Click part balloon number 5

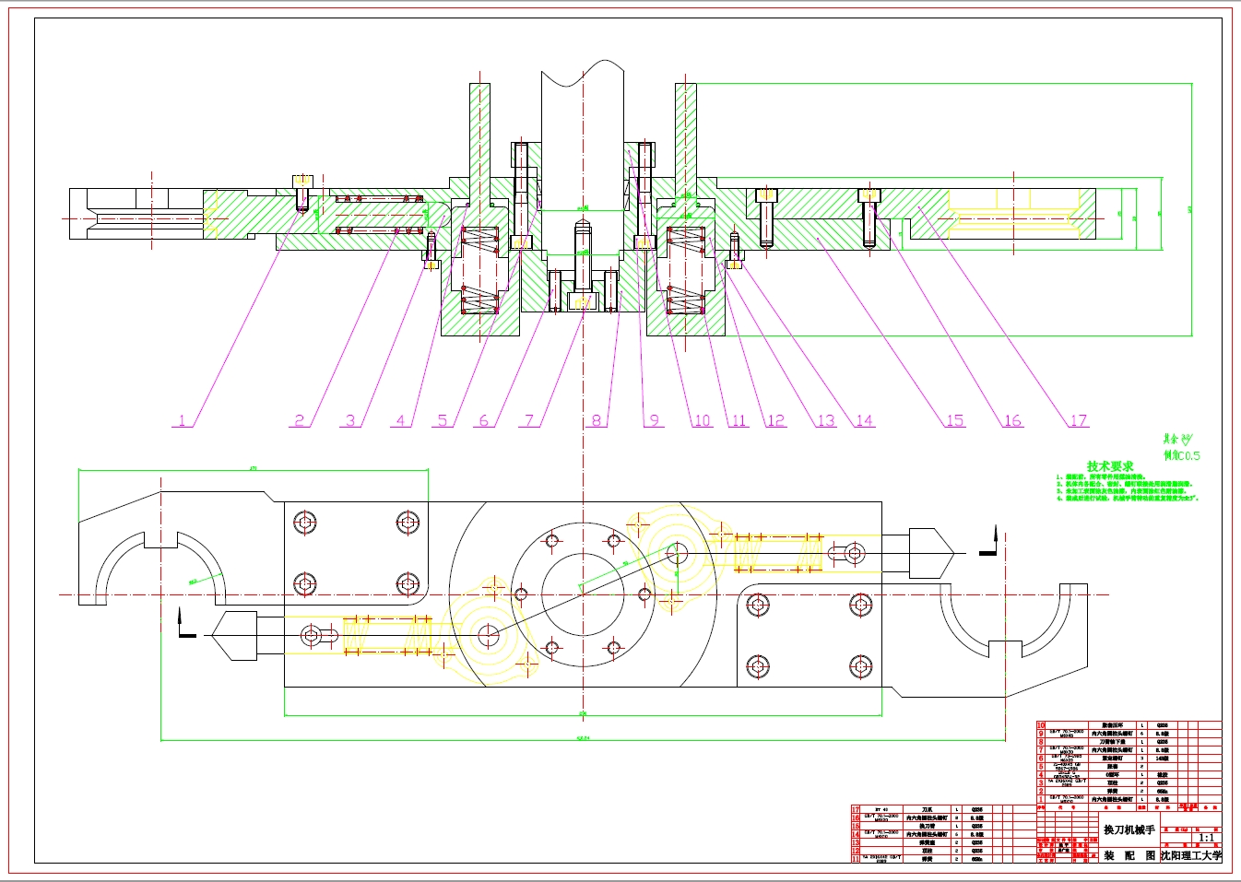pos(443,420)
